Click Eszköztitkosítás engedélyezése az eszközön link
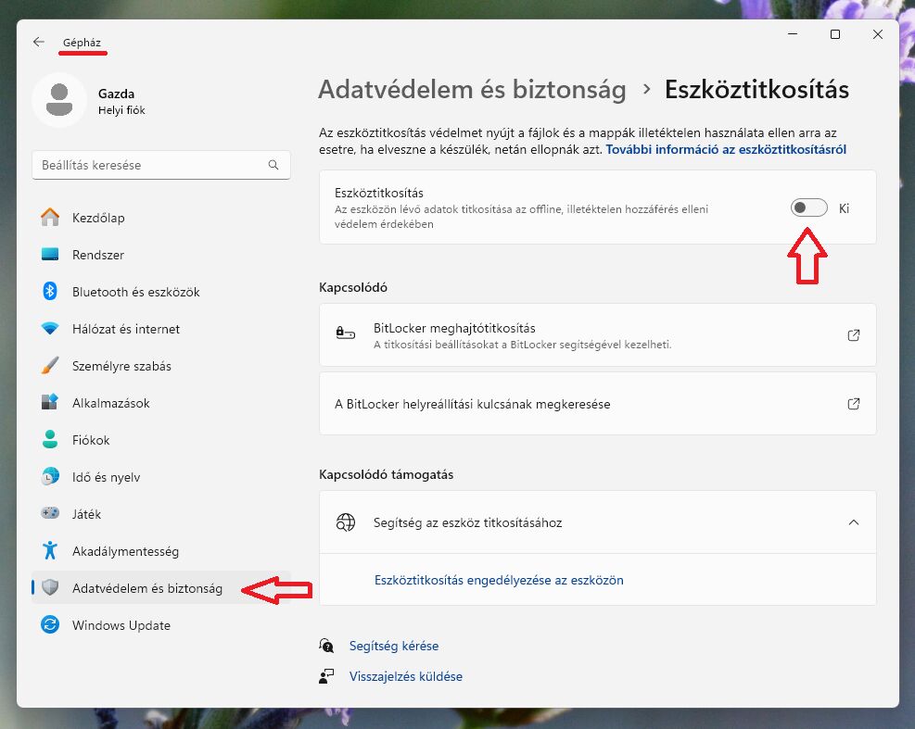Image resolution: width=915 pixels, height=729 pixels. 499,580
